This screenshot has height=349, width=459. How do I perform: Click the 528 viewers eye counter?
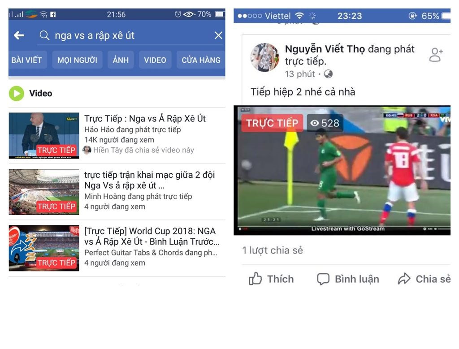click(x=325, y=123)
